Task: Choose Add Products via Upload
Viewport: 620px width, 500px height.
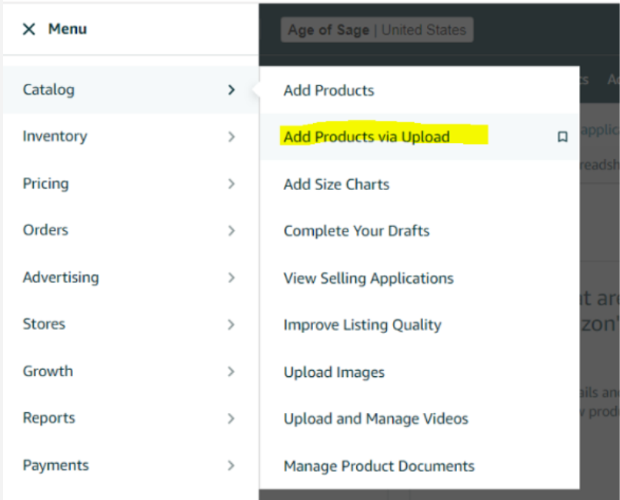Action: (x=366, y=137)
